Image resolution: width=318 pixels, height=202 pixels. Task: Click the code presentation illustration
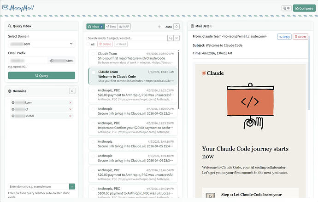coord(250,106)
